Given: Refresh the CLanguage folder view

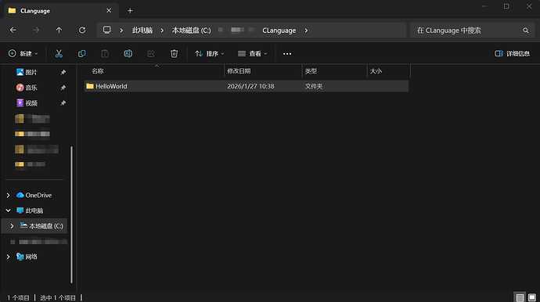Looking at the screenshot, I should coord(82,31).
